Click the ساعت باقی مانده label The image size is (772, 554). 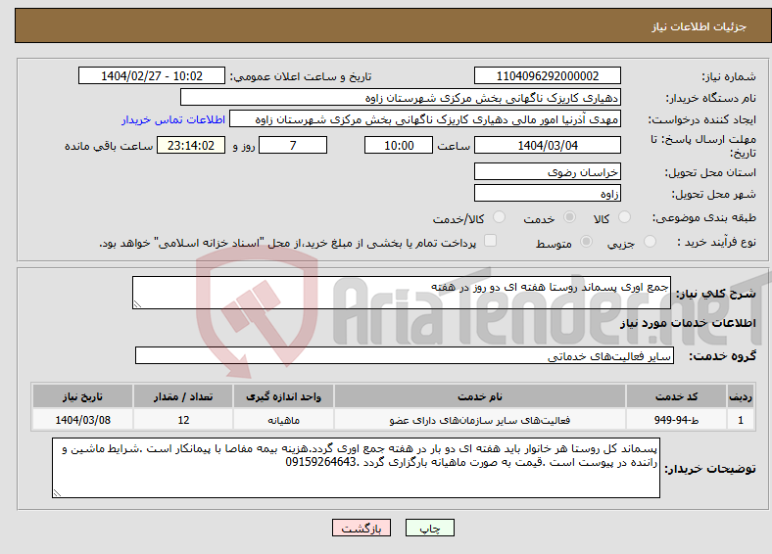109,146
